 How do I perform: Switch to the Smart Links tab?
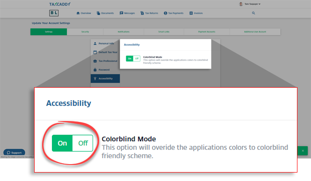point(164,32)
